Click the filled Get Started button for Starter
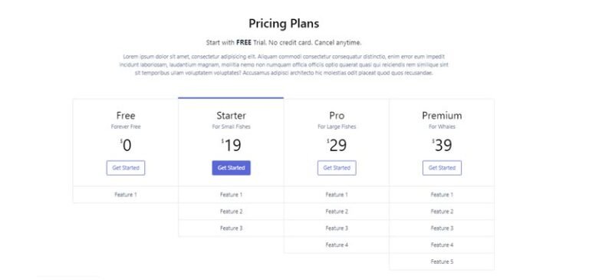This screenshot has height=280, width=589. 231,168
